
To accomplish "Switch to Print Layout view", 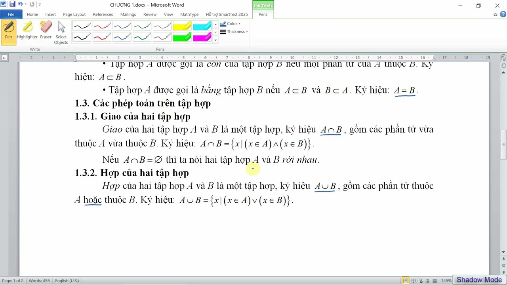I will (406, 281).
